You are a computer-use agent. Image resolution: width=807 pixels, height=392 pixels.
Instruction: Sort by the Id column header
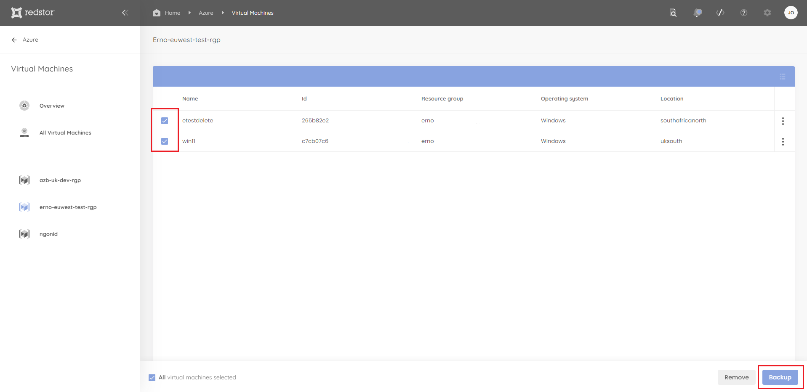pos(304,99)
